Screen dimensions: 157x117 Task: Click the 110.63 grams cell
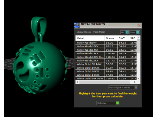111,78
